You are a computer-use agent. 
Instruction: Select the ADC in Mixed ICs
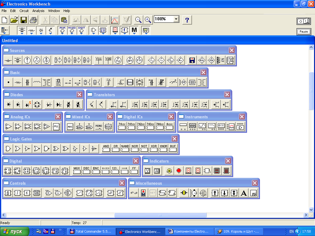70,126
